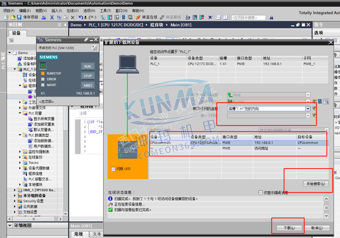
Task: Click the start CPU toolbar icon
Action: [195, 17]
